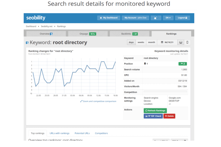221x147 pixels.
Task: Select the days view toggle
Action: pyautogui.click(x=131, y=42)
